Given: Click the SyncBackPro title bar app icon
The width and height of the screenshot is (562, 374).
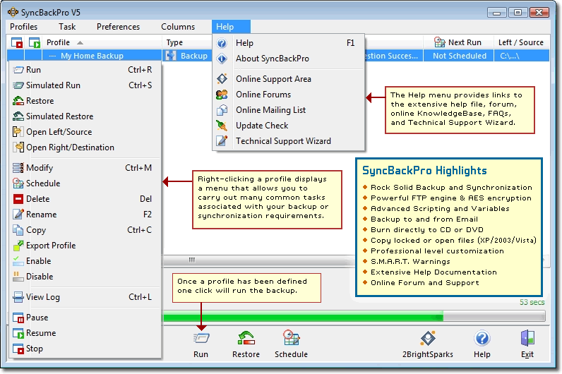Looking at the screenshot, I should (13, 12).
